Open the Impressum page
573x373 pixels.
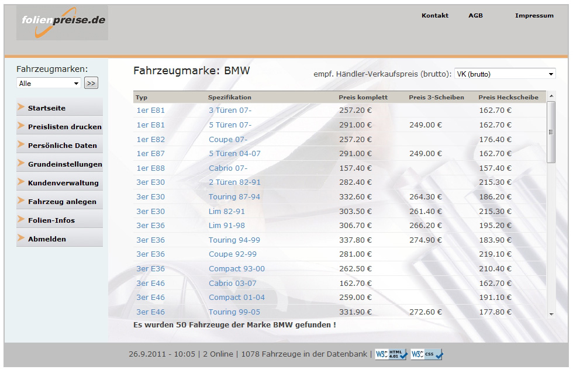tap(534, 16)
